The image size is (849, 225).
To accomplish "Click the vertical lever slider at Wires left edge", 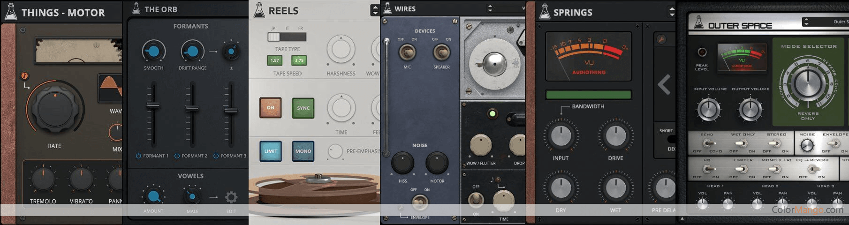I will click(387, 97).
